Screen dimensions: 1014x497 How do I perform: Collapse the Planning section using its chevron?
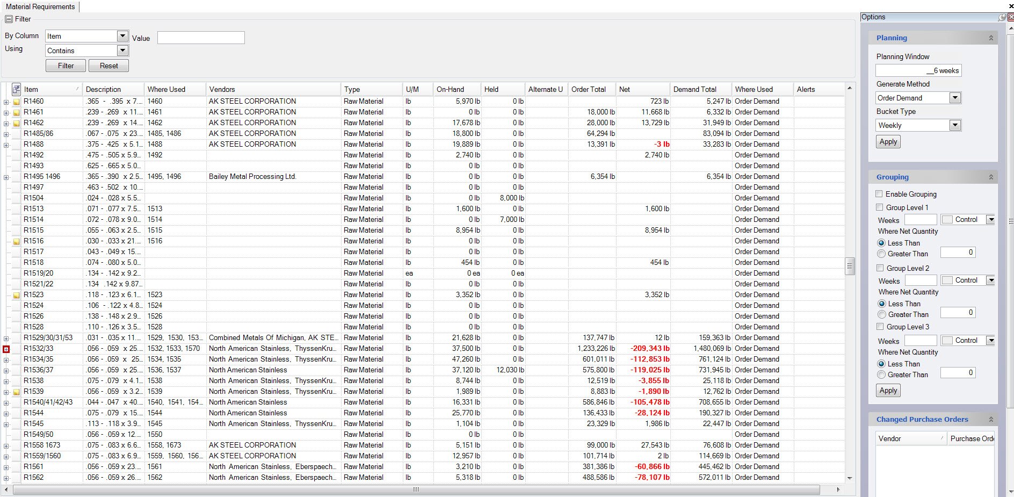991,38
